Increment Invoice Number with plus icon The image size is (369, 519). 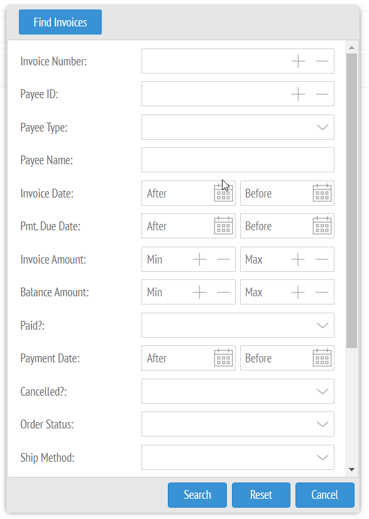[298, 61]
